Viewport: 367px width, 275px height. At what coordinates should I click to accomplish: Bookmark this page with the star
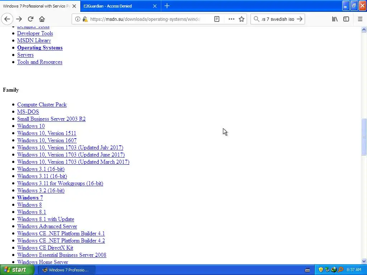[242, 19]
